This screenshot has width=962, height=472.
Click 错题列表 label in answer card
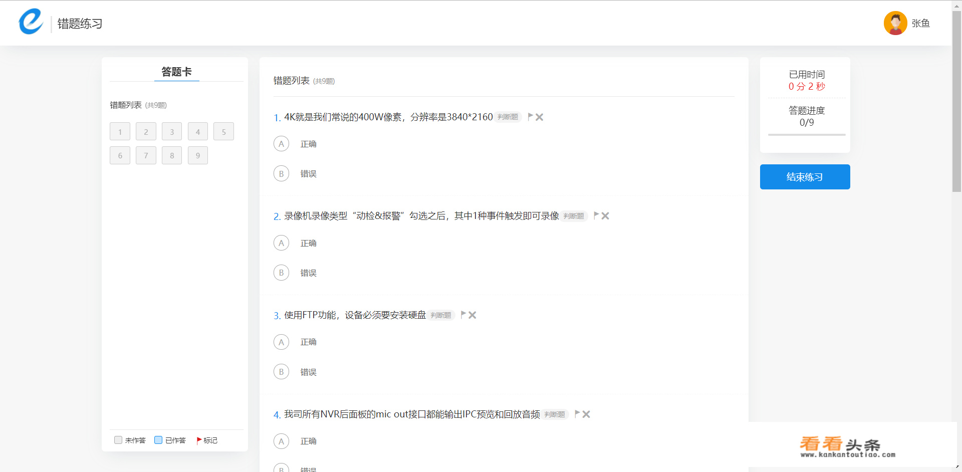126,105
